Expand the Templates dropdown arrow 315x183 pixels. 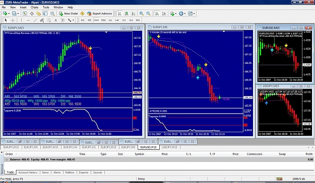194,14
